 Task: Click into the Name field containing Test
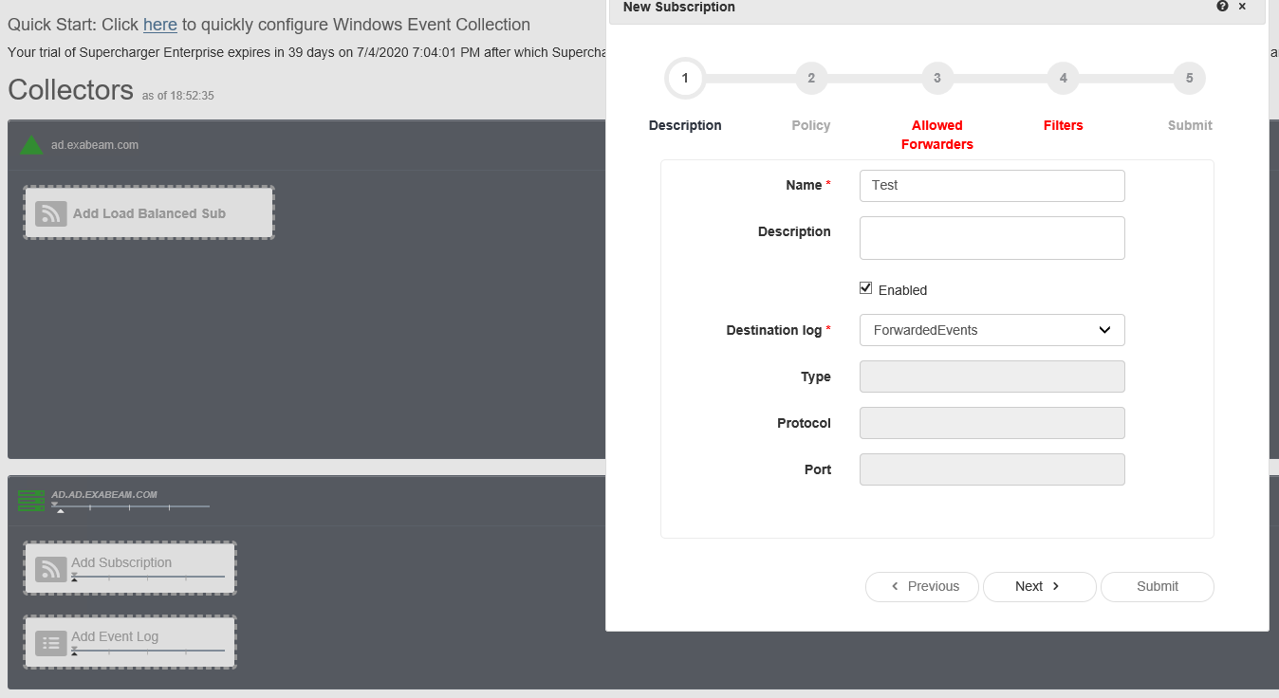(x=992, y=186)
